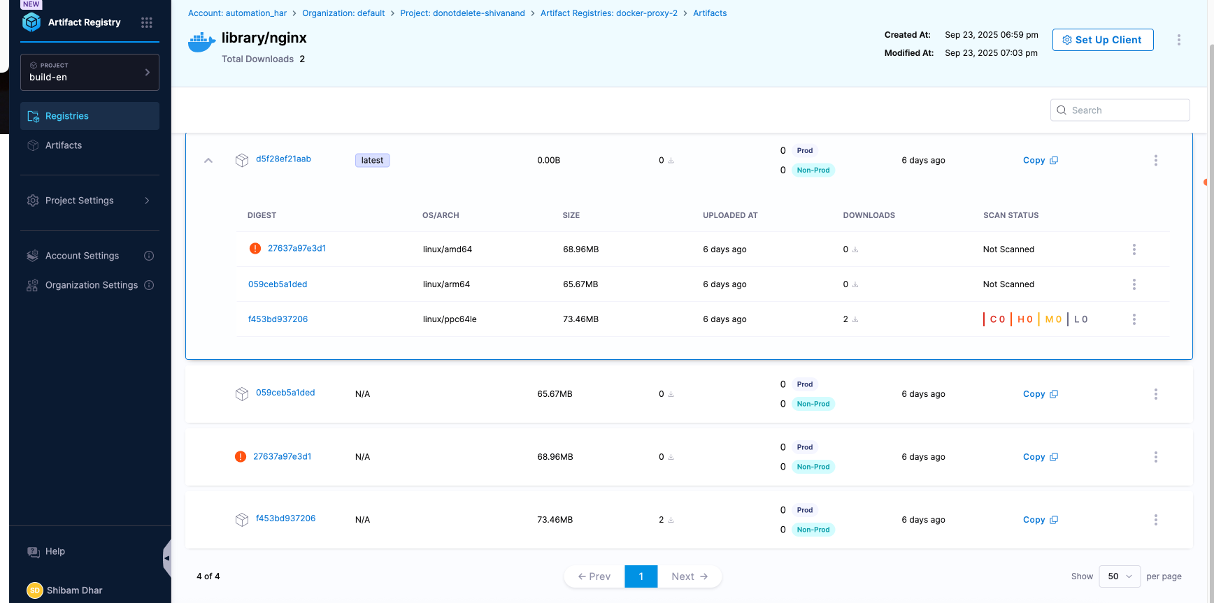
Task: Focus the Search input field
Action: (1126, 110)
